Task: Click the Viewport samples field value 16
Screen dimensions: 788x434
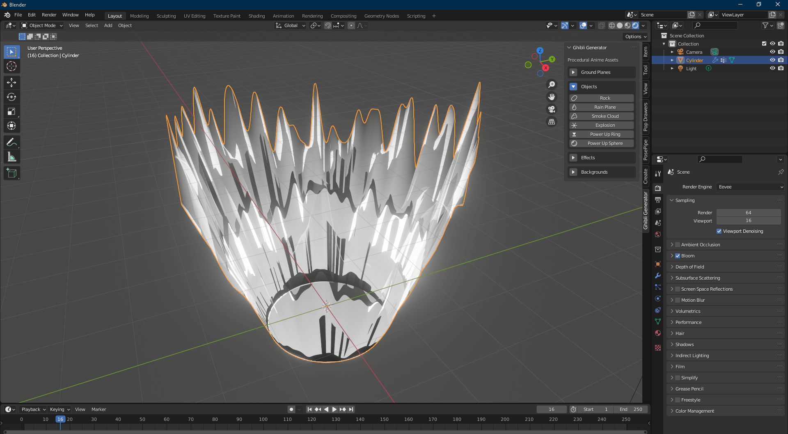Action: tap(749, 220)
